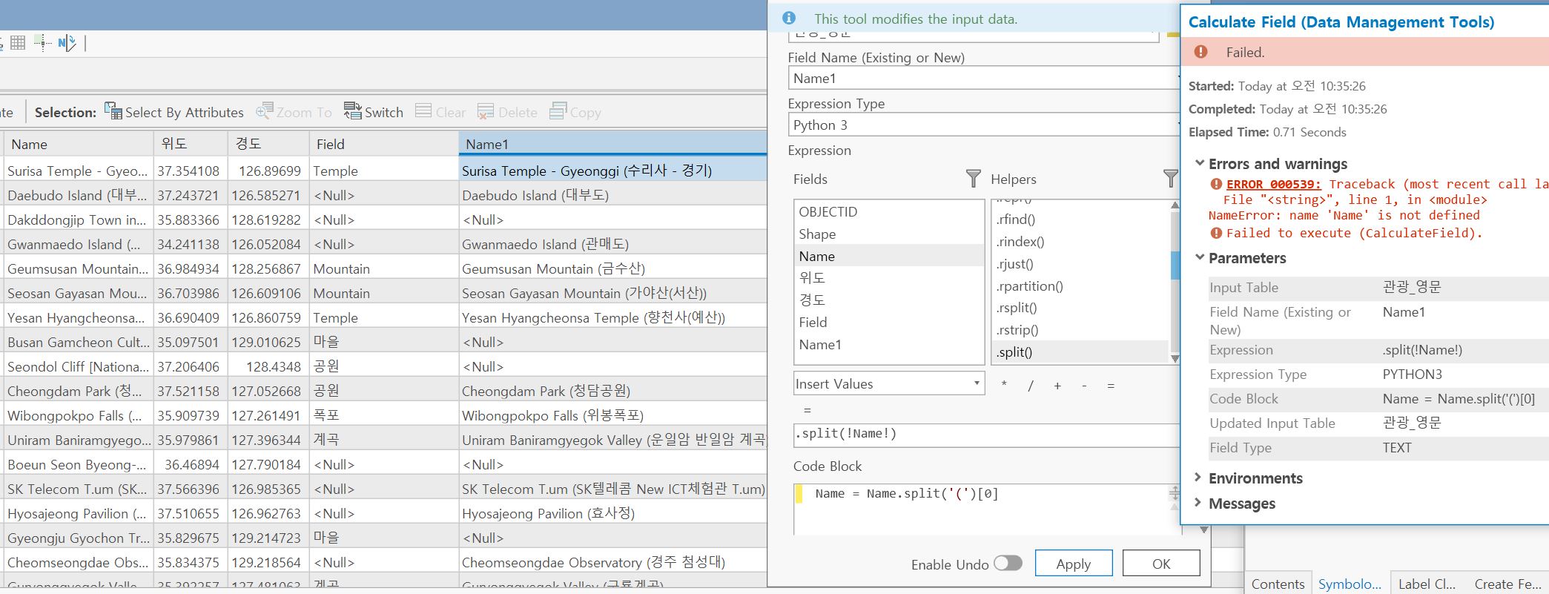Viewport: 1549px width, 594px height.
Task: Click the Apply button
Action: click(1073, 564)
